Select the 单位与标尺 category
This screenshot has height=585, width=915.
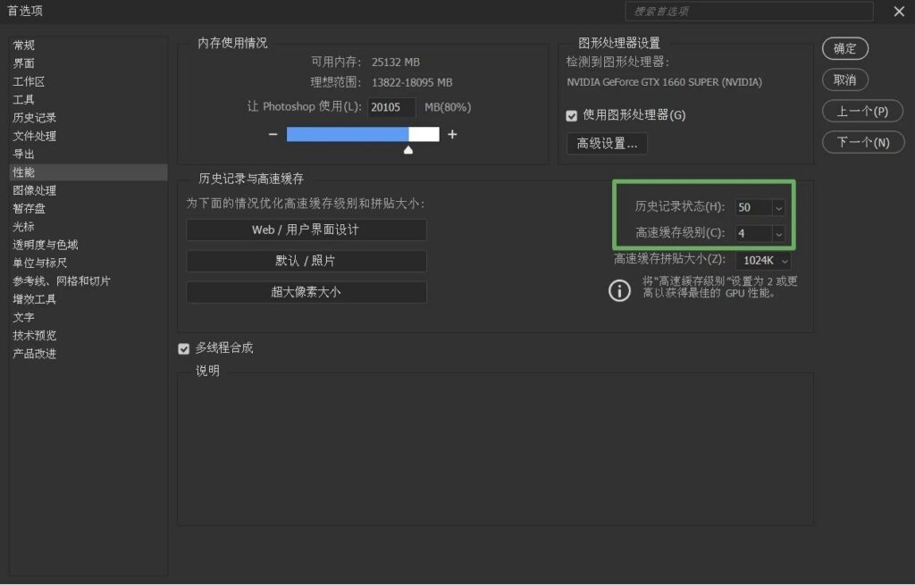[x=39, y=263]
